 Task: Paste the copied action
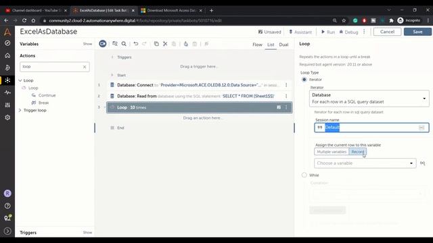pyautogui.click(x=174, y=44)
